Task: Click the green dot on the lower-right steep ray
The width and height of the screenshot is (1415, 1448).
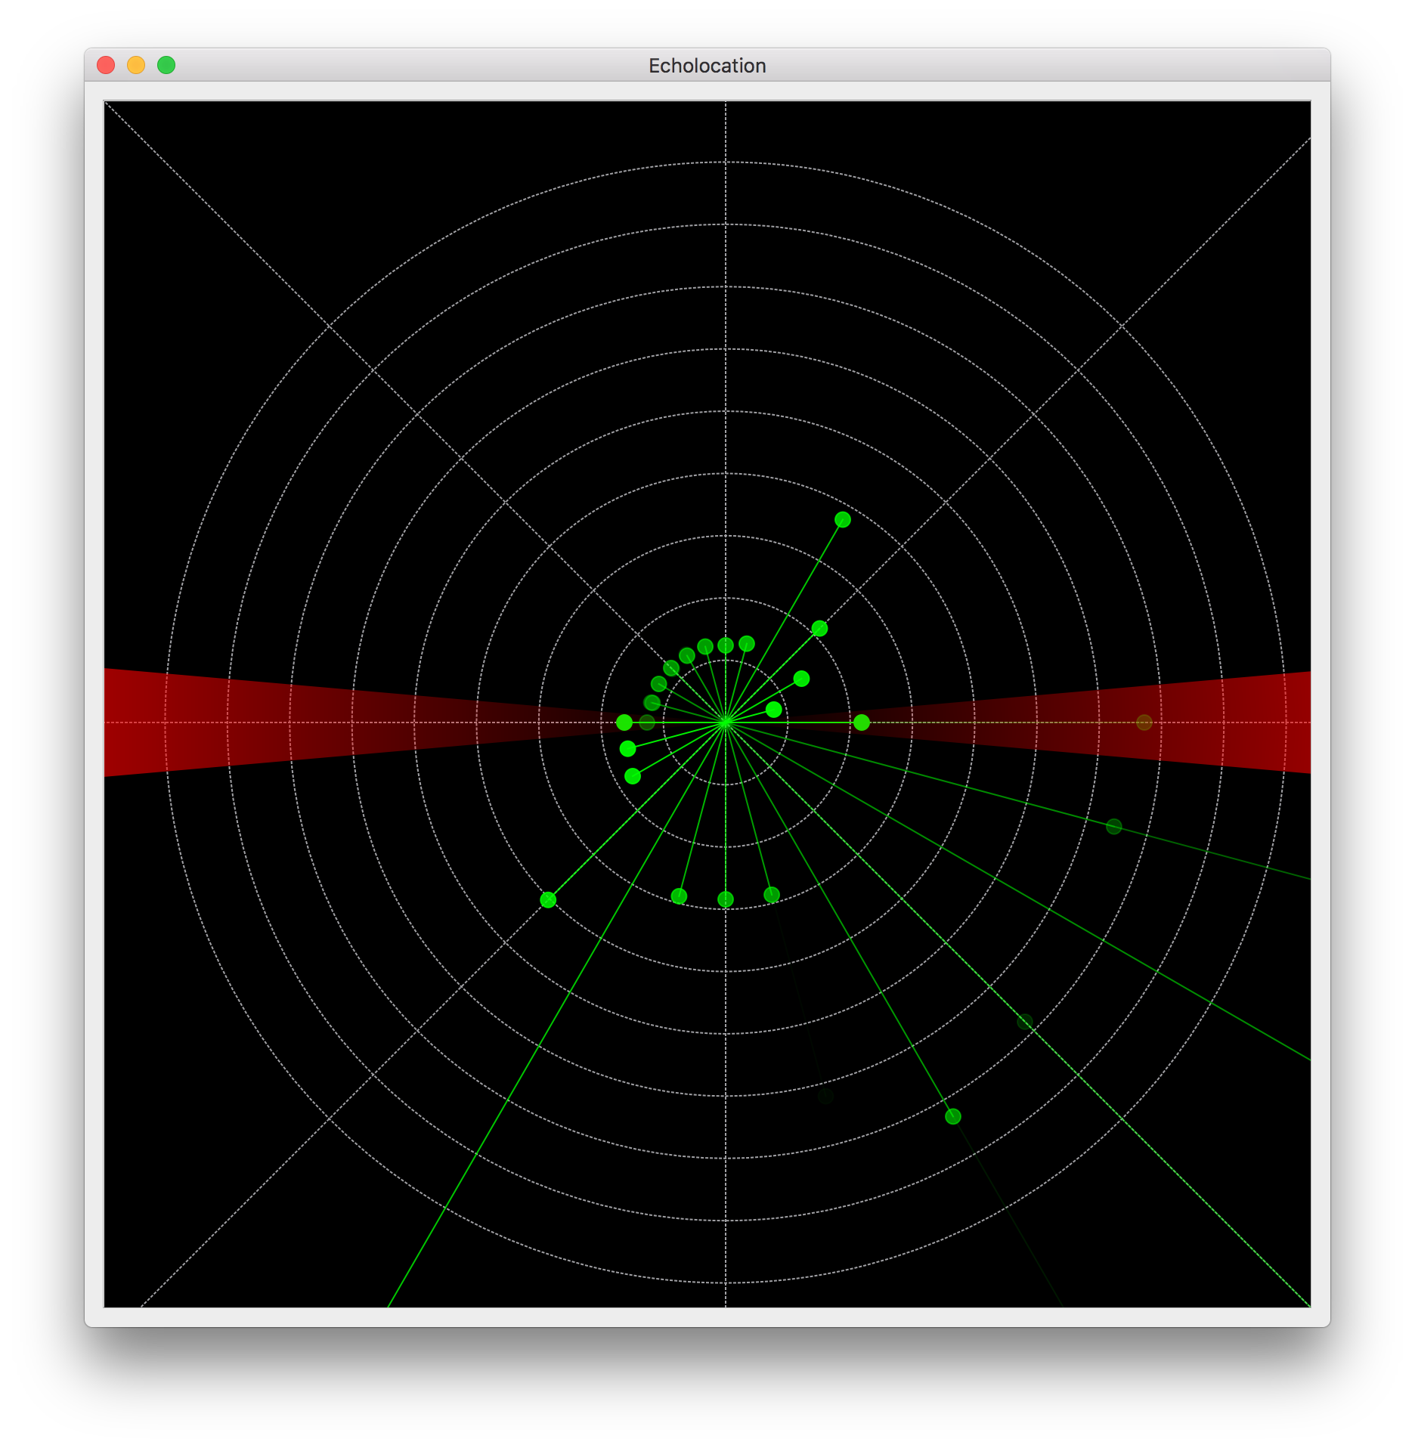Action: pyautogui.click(x=953, y=1116)
